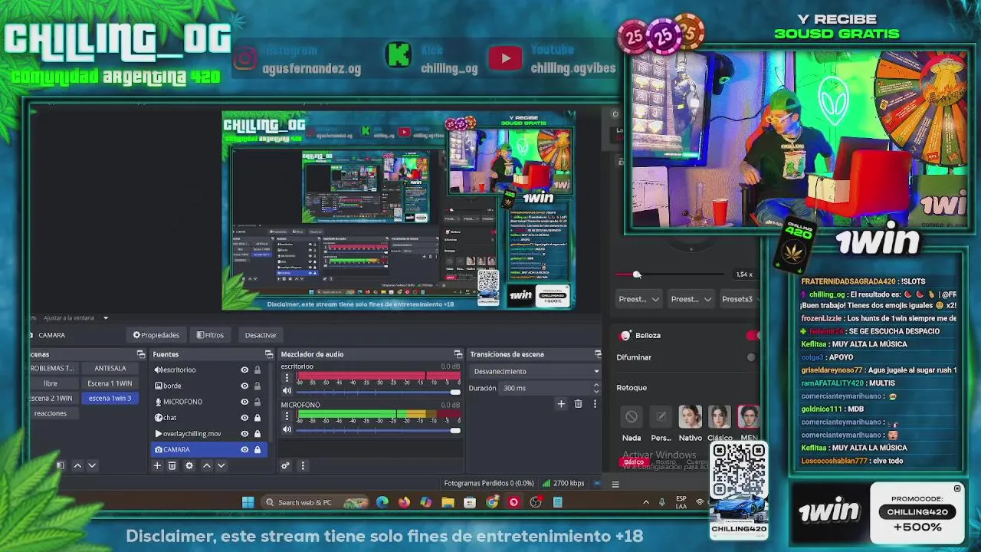The height and width of the screenshot is (552, 981).
Task: Adjust the 1,54 x zoom slider
Action: pos(671,274)
